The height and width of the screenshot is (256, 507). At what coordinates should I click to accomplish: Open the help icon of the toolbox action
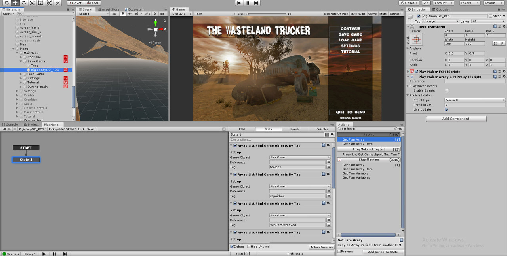pos(324,145)
